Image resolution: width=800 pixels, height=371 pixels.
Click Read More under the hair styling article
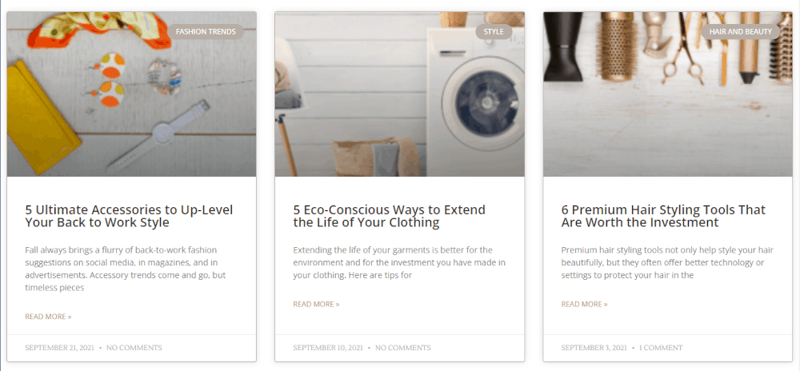(584, 305)
